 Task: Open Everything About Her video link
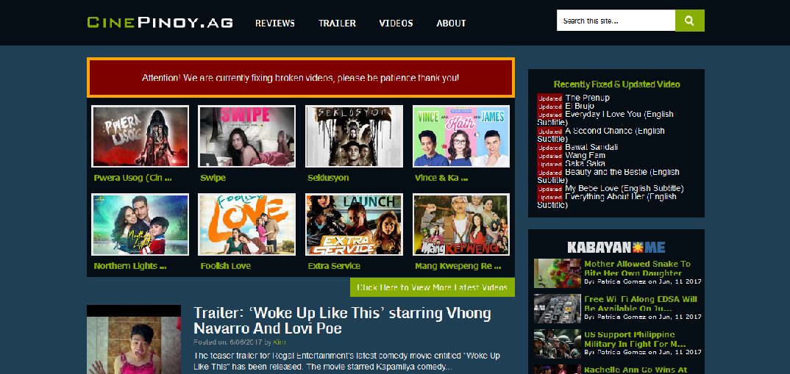point(607,201)
